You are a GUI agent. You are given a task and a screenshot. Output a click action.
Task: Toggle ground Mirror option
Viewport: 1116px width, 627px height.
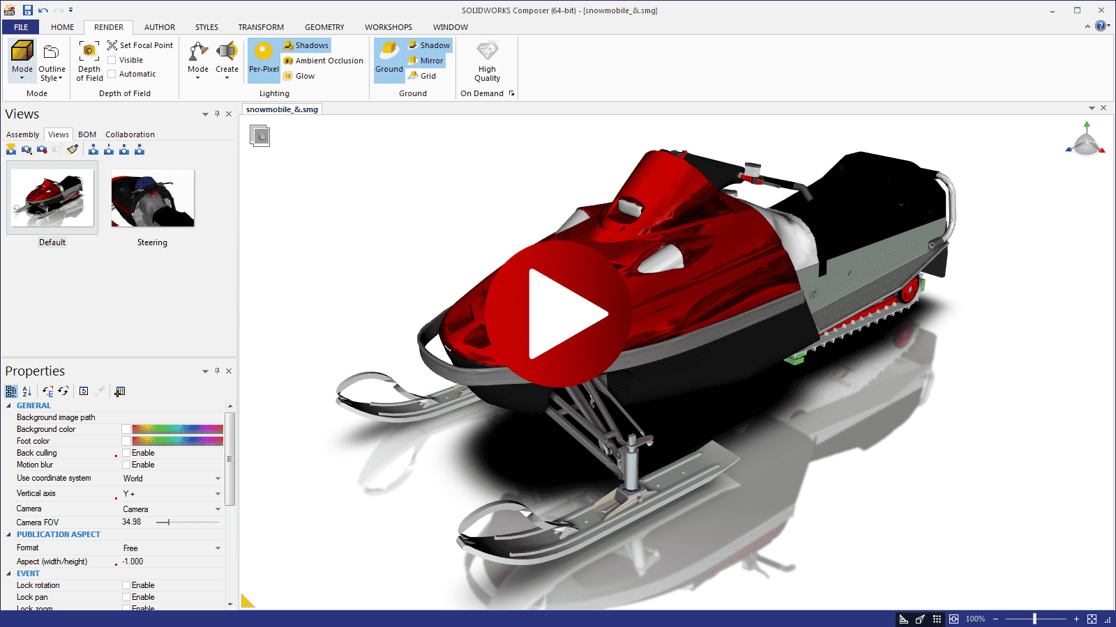tap(426, 61)
